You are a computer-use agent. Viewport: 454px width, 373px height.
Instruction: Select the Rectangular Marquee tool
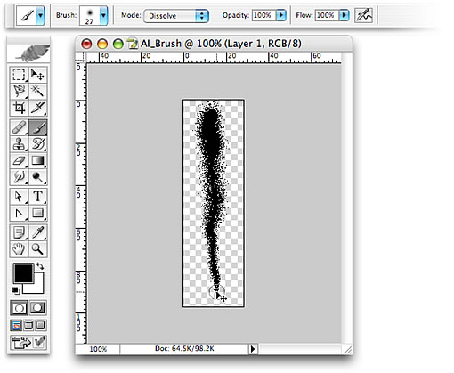tap(19, 75)
